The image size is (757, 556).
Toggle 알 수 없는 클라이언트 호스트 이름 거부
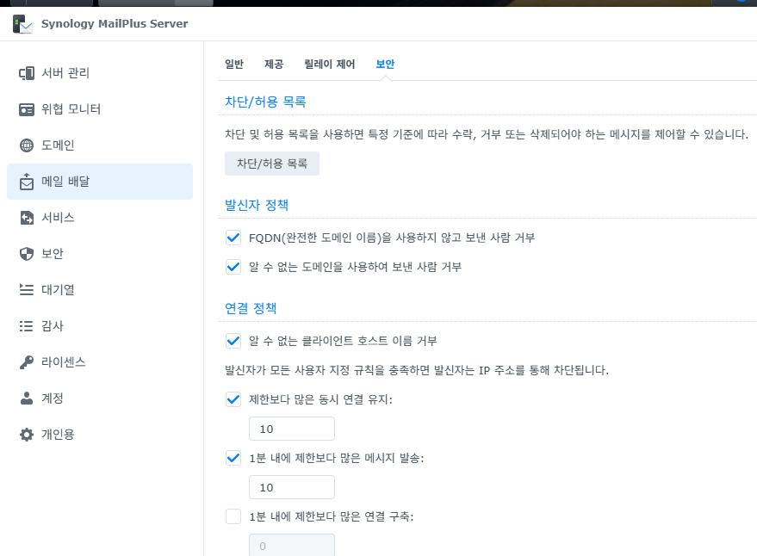(x=233, y=341)
